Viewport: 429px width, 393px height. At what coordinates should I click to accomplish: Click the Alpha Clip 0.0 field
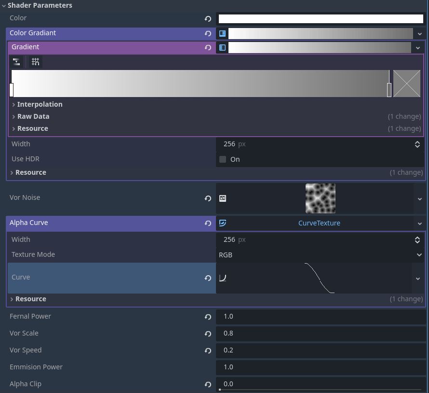point(321,384)
